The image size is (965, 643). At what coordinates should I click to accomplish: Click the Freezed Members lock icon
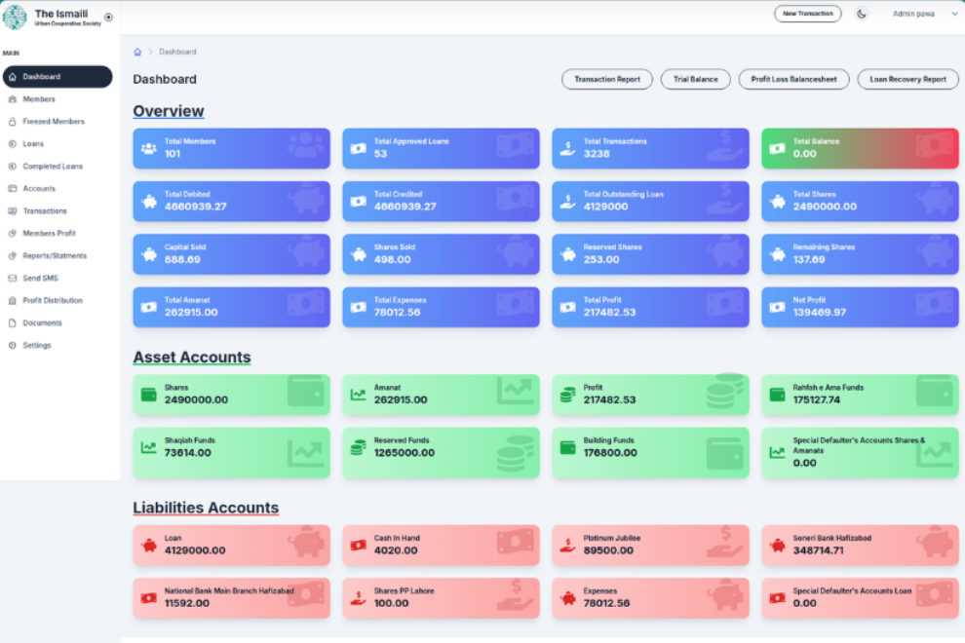[x=12, y=122]
